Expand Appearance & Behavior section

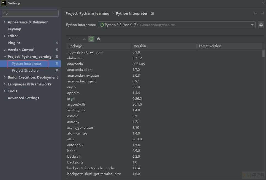5,22
